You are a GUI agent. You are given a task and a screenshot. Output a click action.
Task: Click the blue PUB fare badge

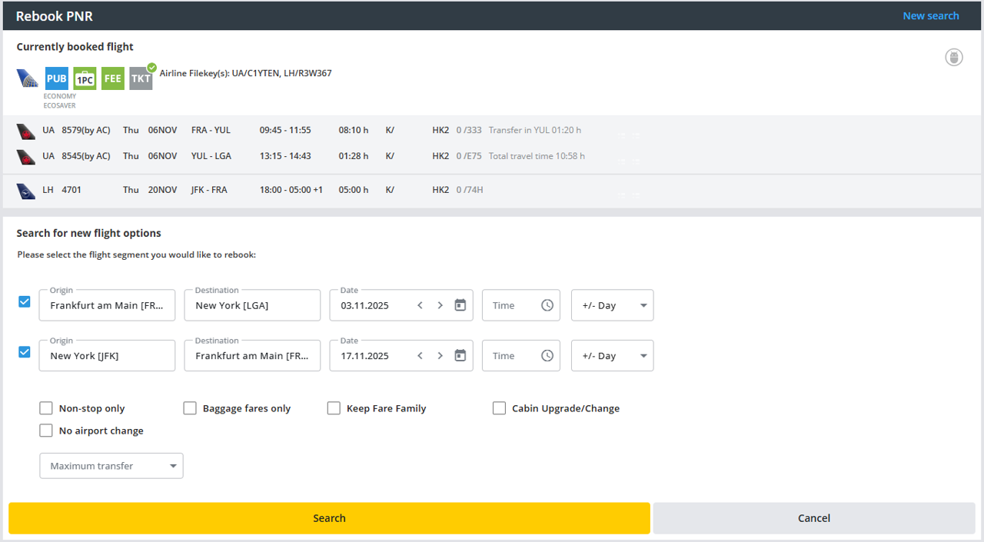pos(57,78)
